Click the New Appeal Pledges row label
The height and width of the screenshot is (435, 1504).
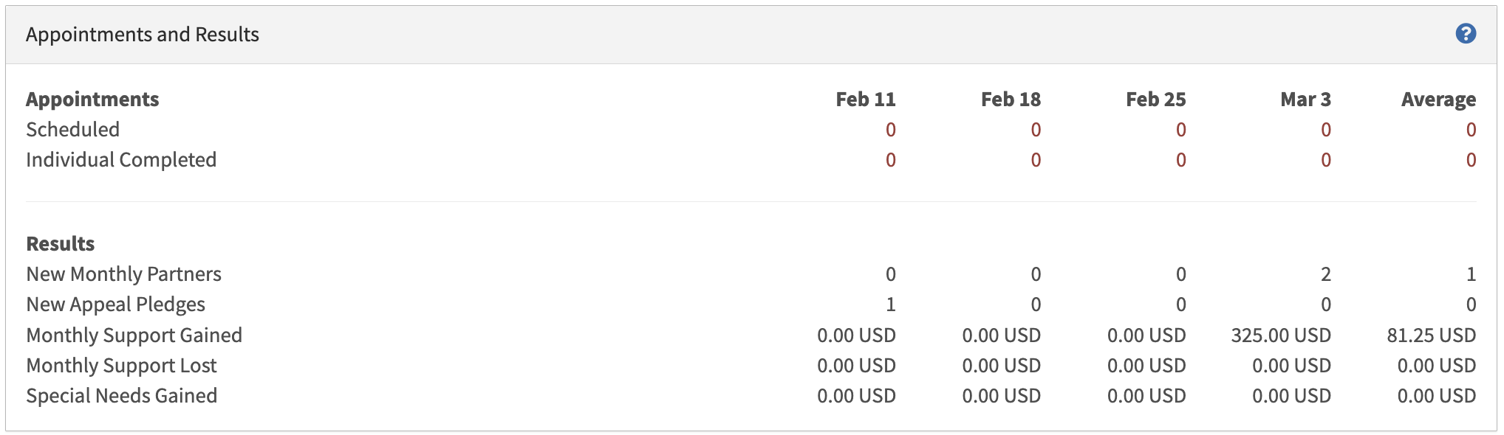point(115,304)
